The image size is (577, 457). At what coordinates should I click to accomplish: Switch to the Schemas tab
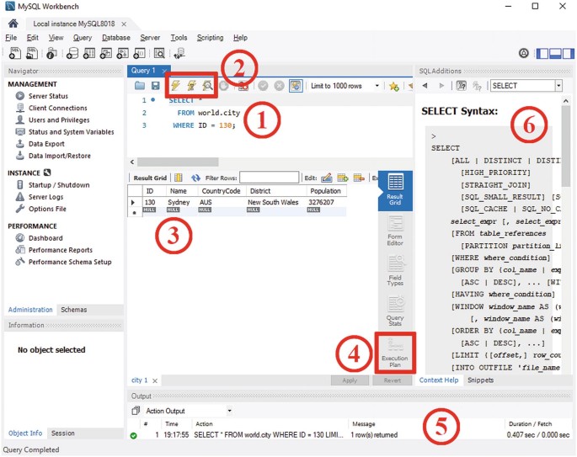click(x=73, y=310)
